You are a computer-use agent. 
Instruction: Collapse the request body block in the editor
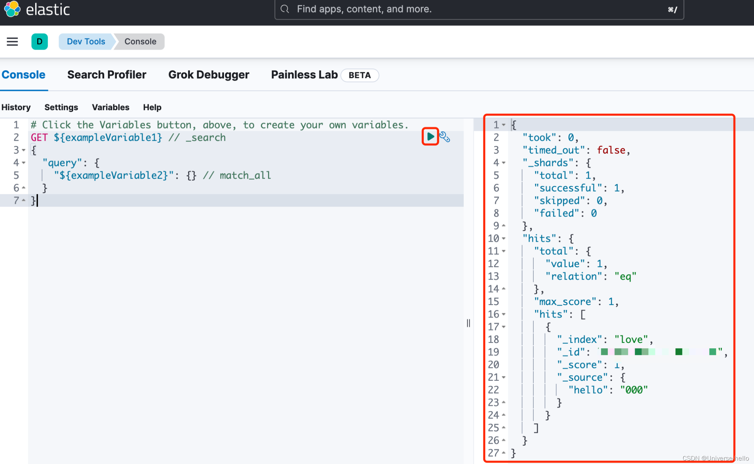coord(23,150)
